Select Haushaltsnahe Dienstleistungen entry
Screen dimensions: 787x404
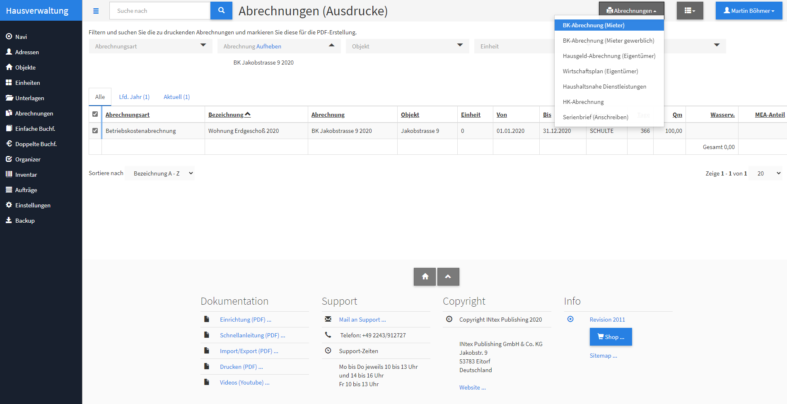coord(609,87)
